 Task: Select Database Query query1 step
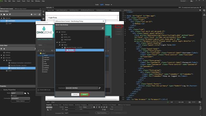click(18, 68)
